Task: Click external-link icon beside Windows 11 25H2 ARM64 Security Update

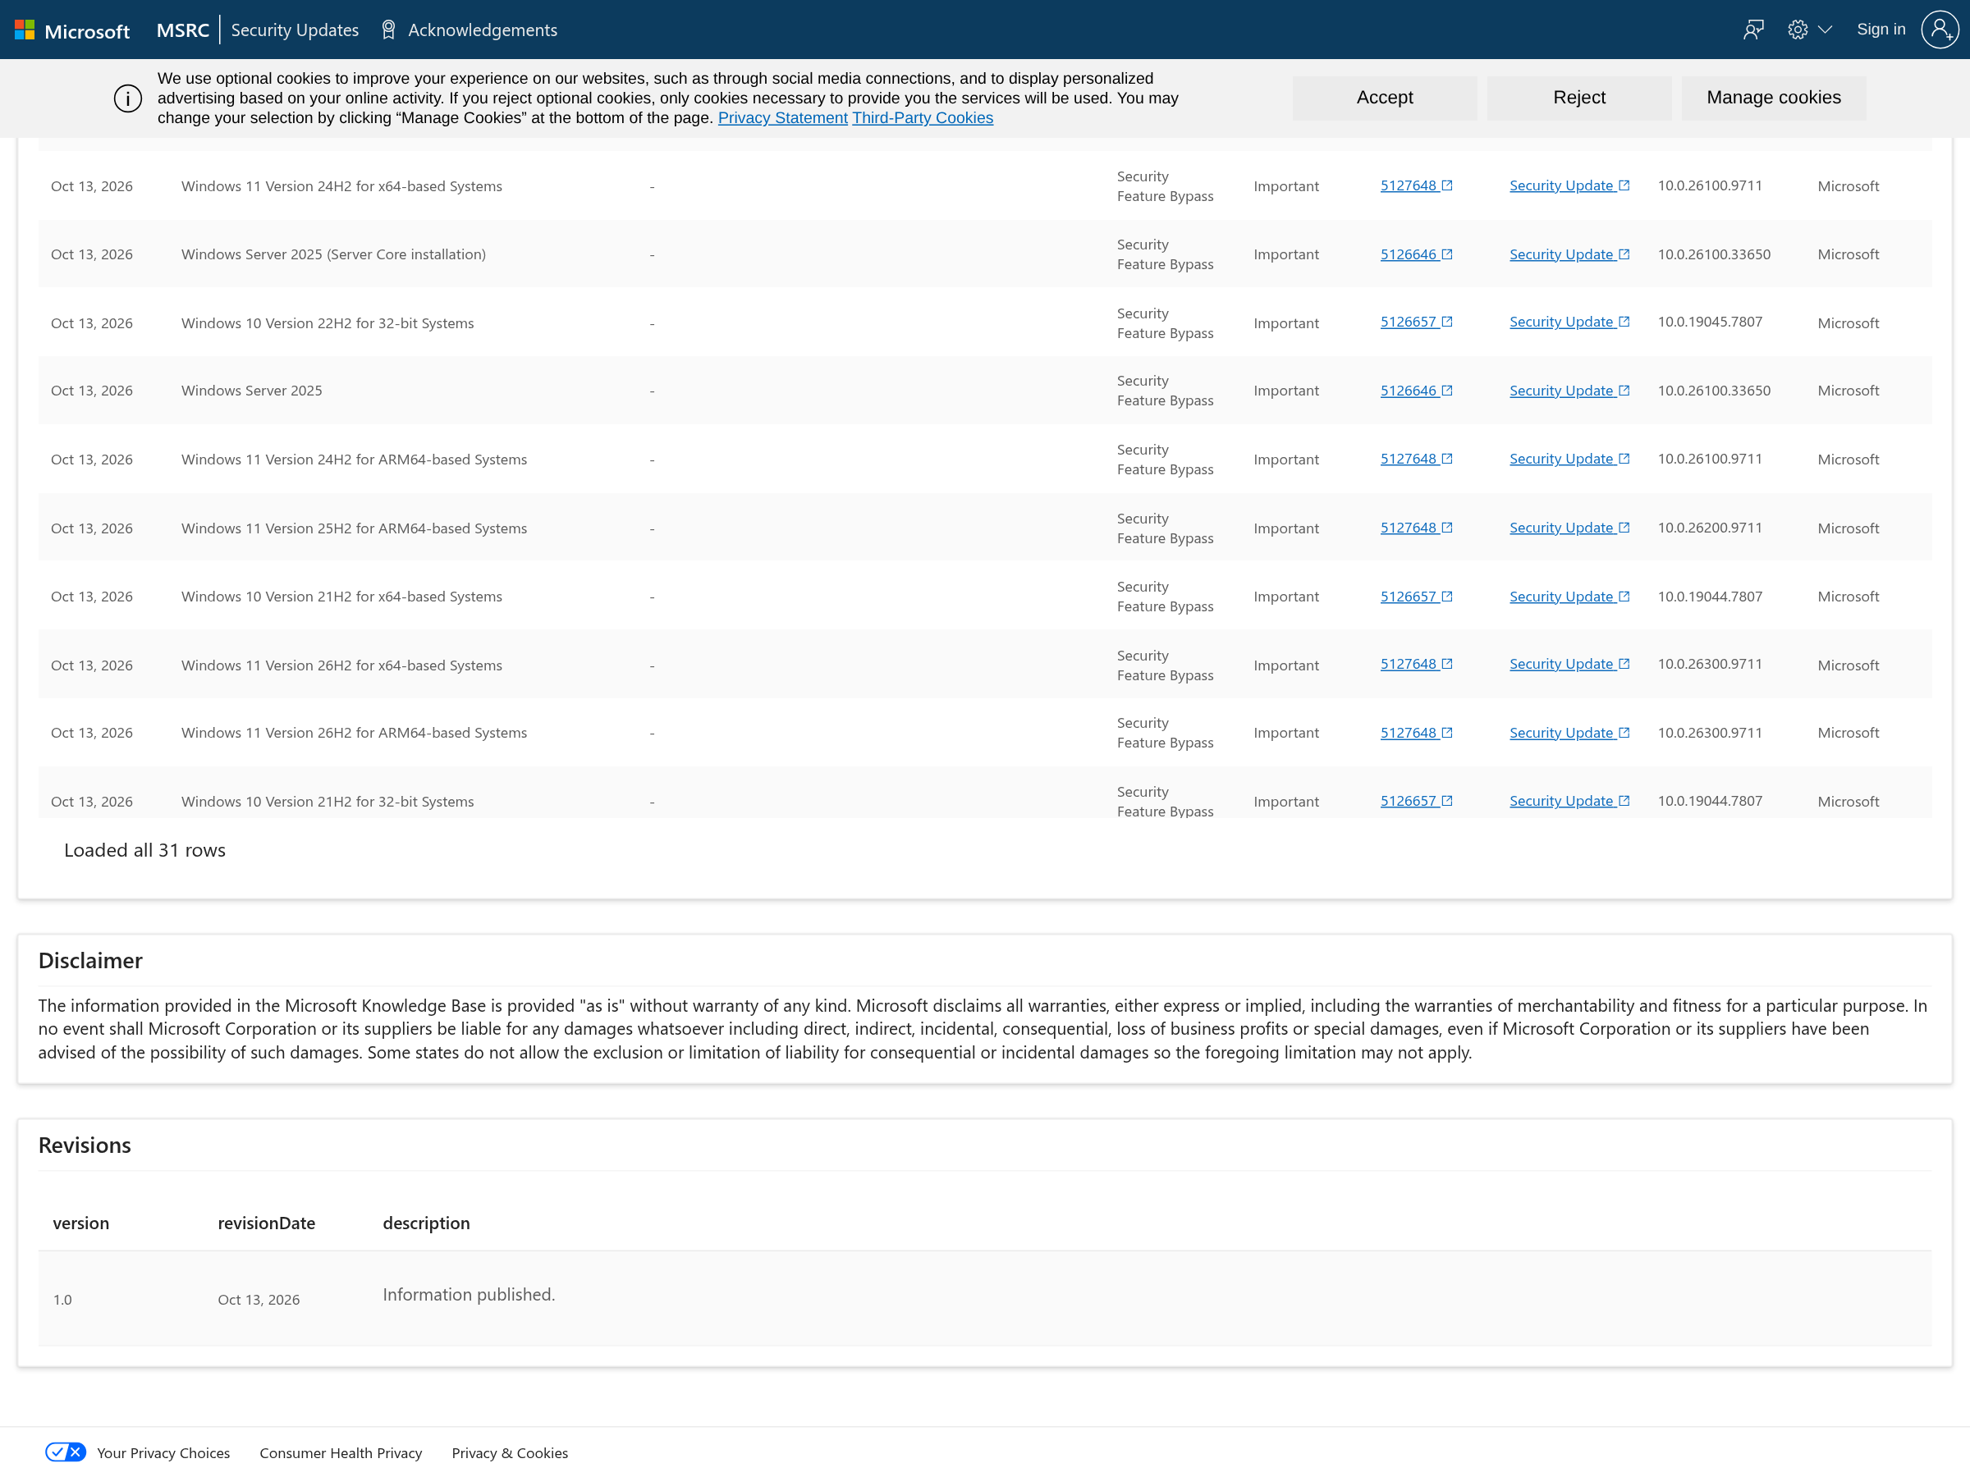Action: point(1624,527)
